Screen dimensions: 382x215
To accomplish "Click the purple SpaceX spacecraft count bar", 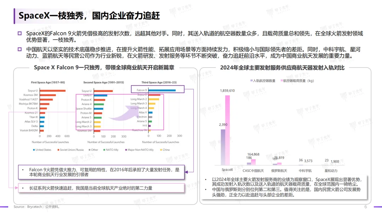I will tap(223, 147).
